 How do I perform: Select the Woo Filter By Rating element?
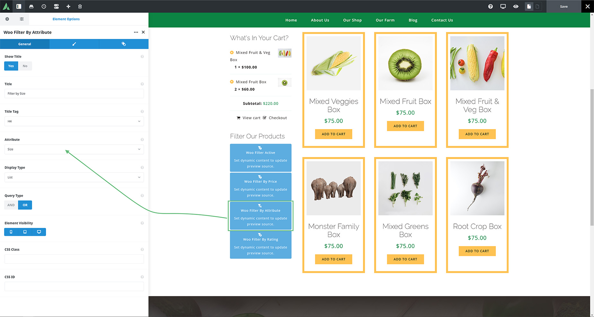(260, 245)
